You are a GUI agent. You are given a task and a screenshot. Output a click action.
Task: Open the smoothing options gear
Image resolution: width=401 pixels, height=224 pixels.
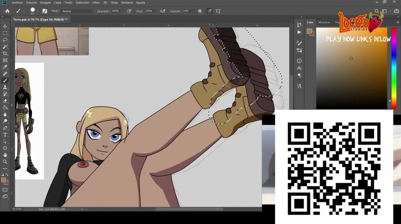[200, 11]
